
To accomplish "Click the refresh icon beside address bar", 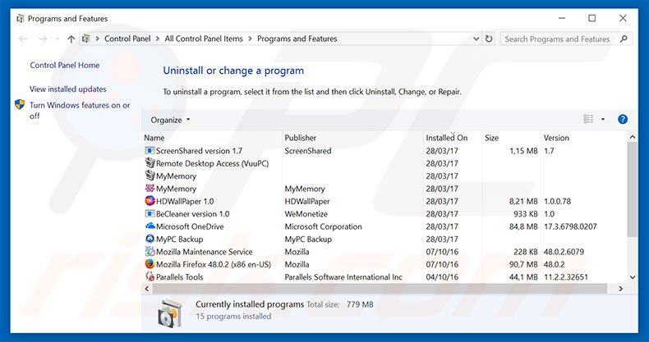I will point(489,39).
